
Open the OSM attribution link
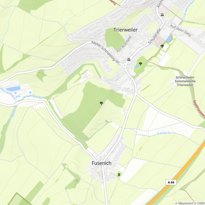(200, 203)
